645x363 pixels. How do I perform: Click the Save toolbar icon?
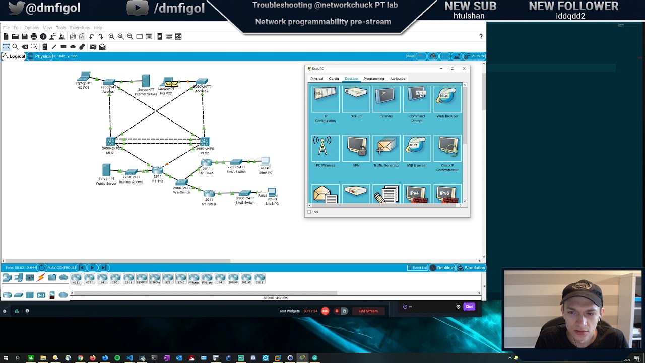24,36
